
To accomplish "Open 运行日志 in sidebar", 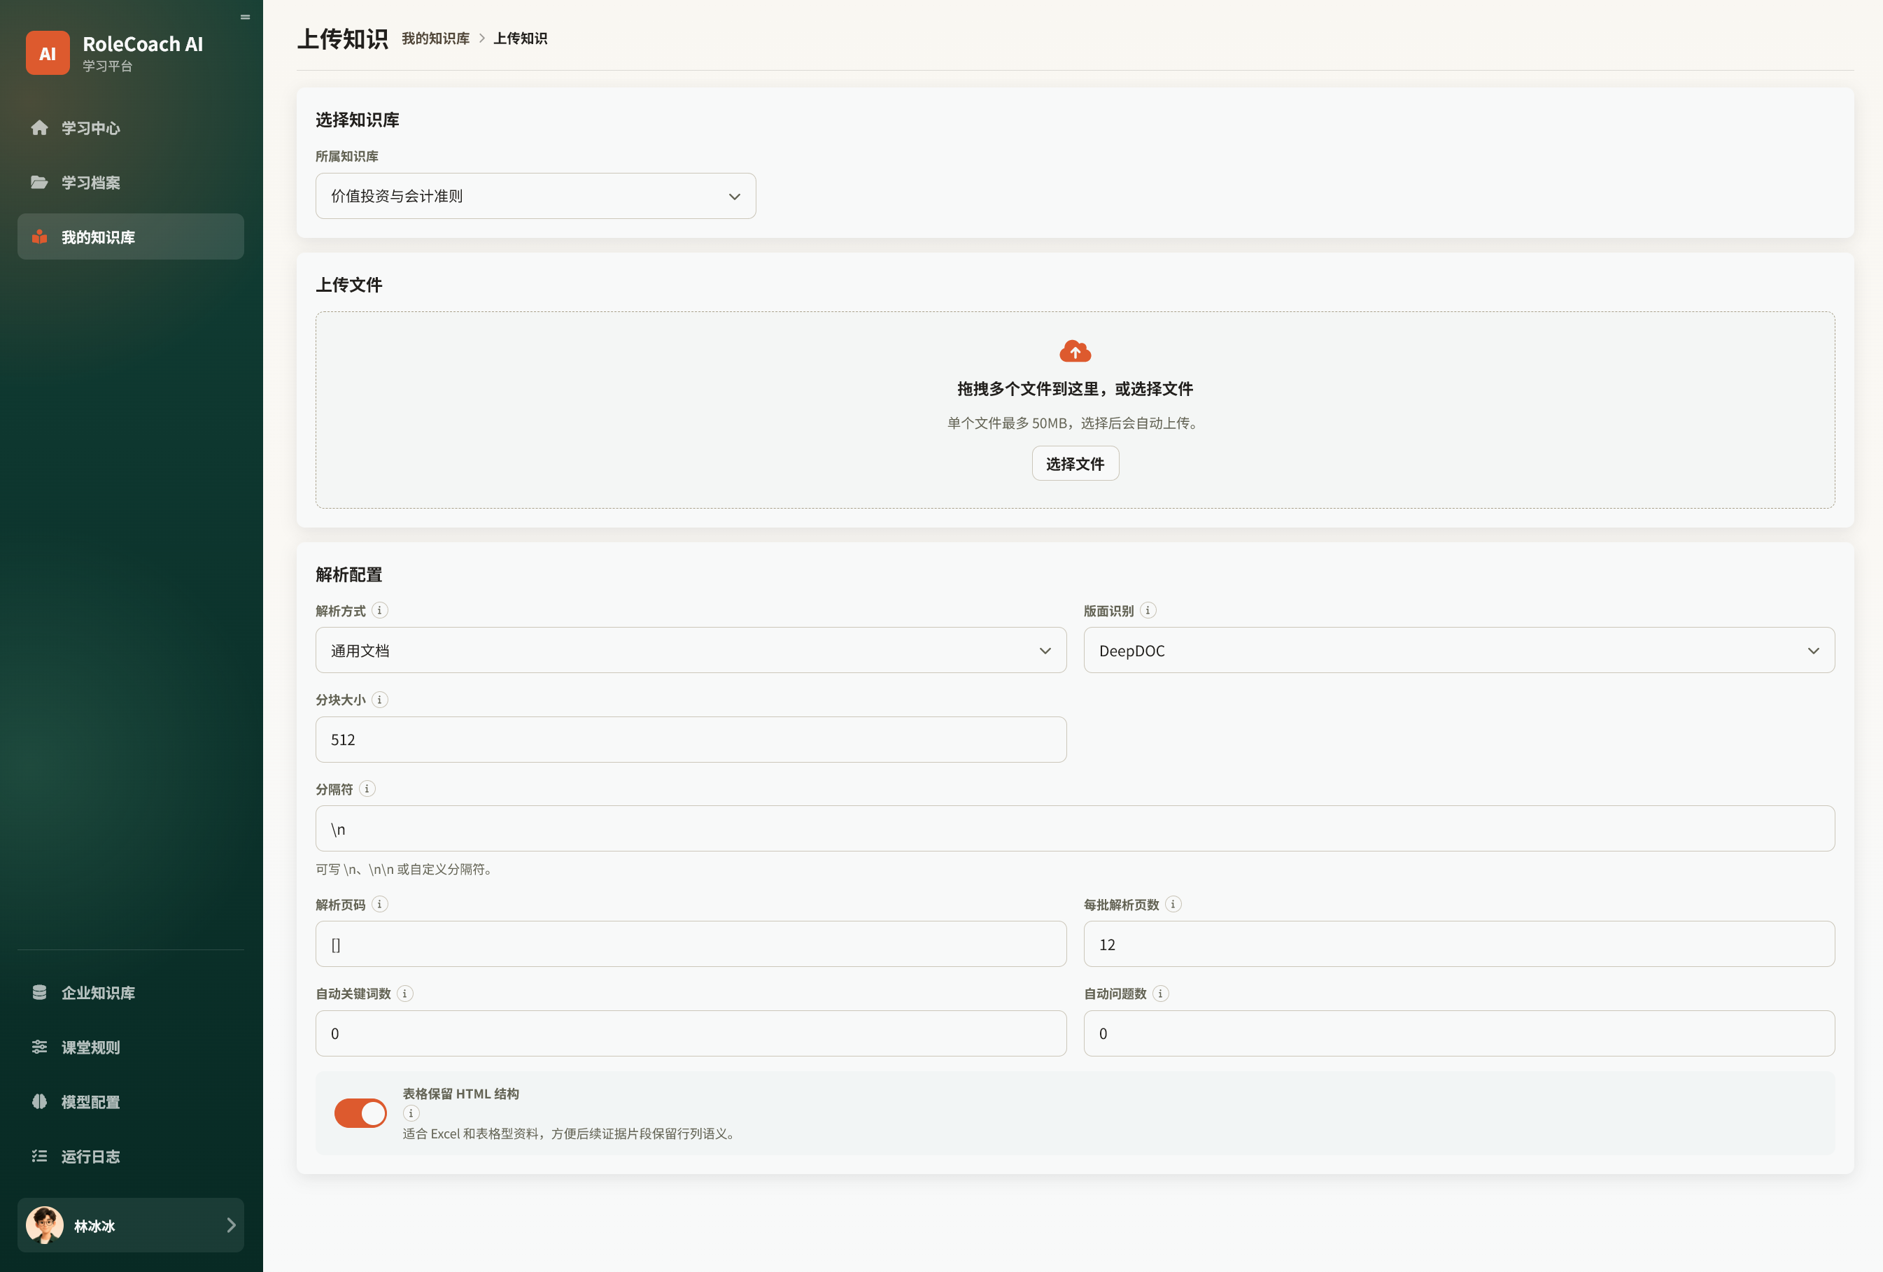I will tap(130, 1156).
